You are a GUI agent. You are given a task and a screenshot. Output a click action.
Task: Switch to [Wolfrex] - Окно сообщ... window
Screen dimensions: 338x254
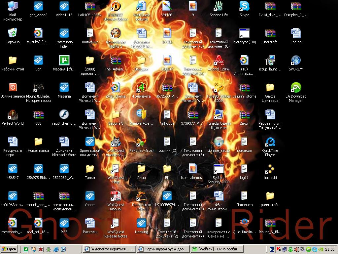pyautogui.click(x=217, y=249)
